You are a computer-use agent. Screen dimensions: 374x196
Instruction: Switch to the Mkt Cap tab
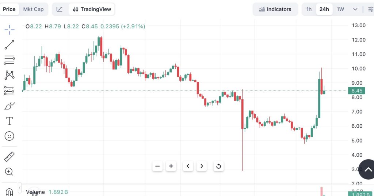[x=33, y=9]
